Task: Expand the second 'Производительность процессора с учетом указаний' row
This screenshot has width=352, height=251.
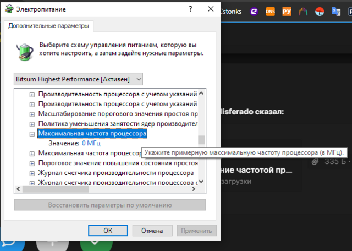Action: click(x=32, y=105)
